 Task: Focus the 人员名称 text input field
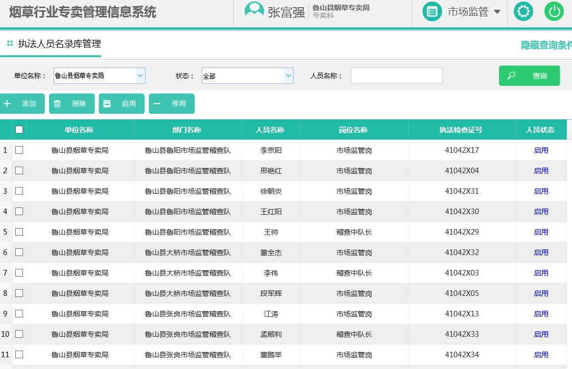396,76
